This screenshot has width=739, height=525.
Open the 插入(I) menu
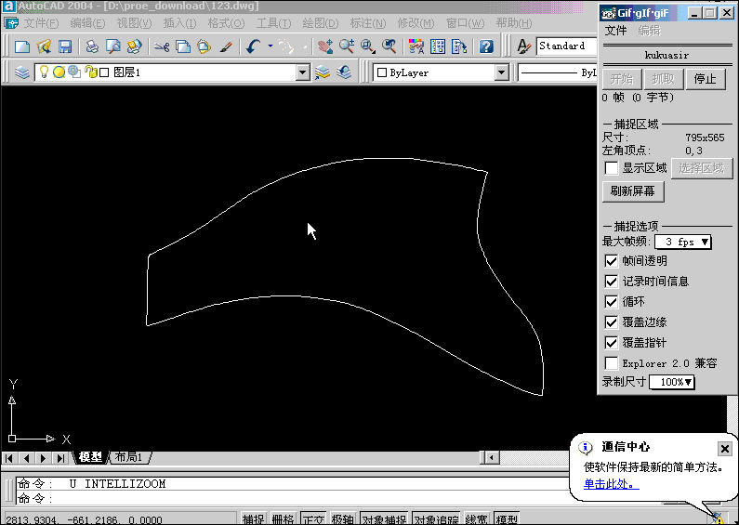coord(179,23)
